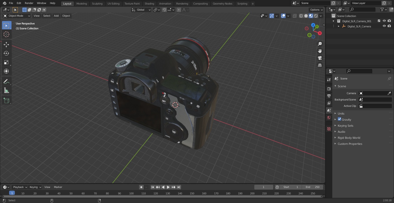Open the Render menu
The height and width of the screenshot is (203, 394).
(29, 3)
